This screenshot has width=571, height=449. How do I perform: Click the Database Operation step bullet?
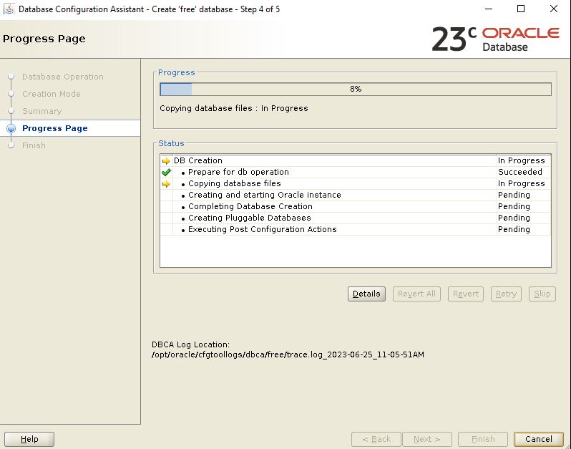coord(11,77)
